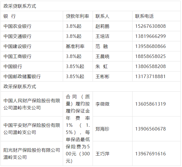Click phone number 18858658025

point(150,56)
